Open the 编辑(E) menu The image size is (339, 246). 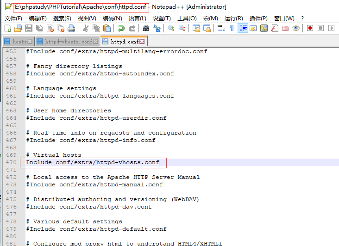click(38, 18)
